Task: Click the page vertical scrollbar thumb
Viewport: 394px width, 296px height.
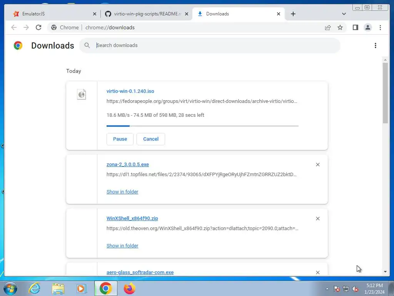Action: click(x=385, y=93)
